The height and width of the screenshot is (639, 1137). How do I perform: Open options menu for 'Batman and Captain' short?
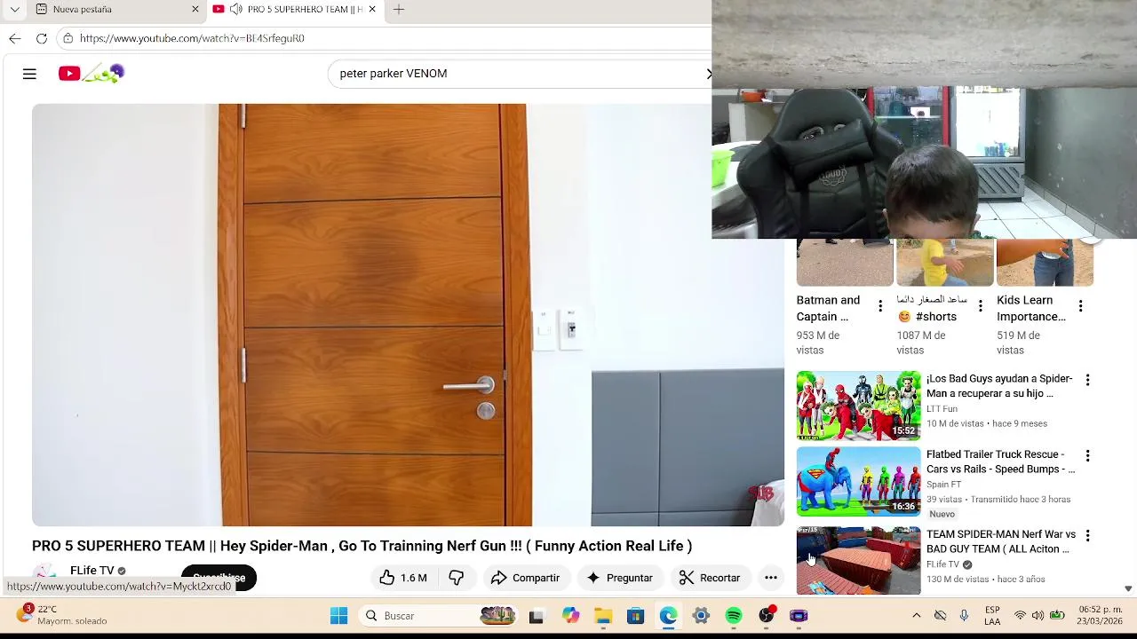pos(880,306)
